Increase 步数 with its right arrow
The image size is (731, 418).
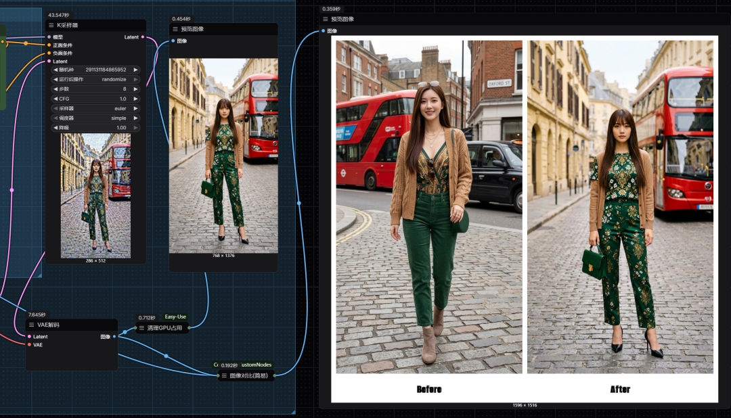coord(135,89)
